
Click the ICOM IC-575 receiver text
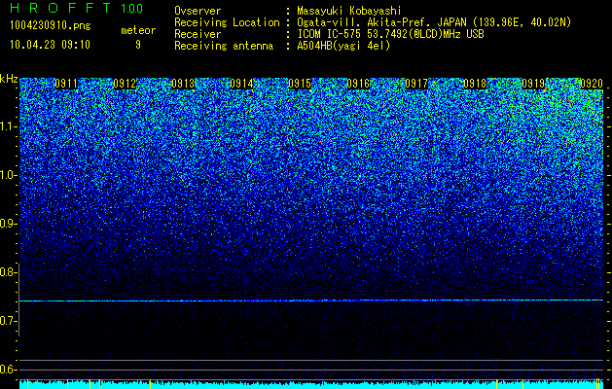390,34
